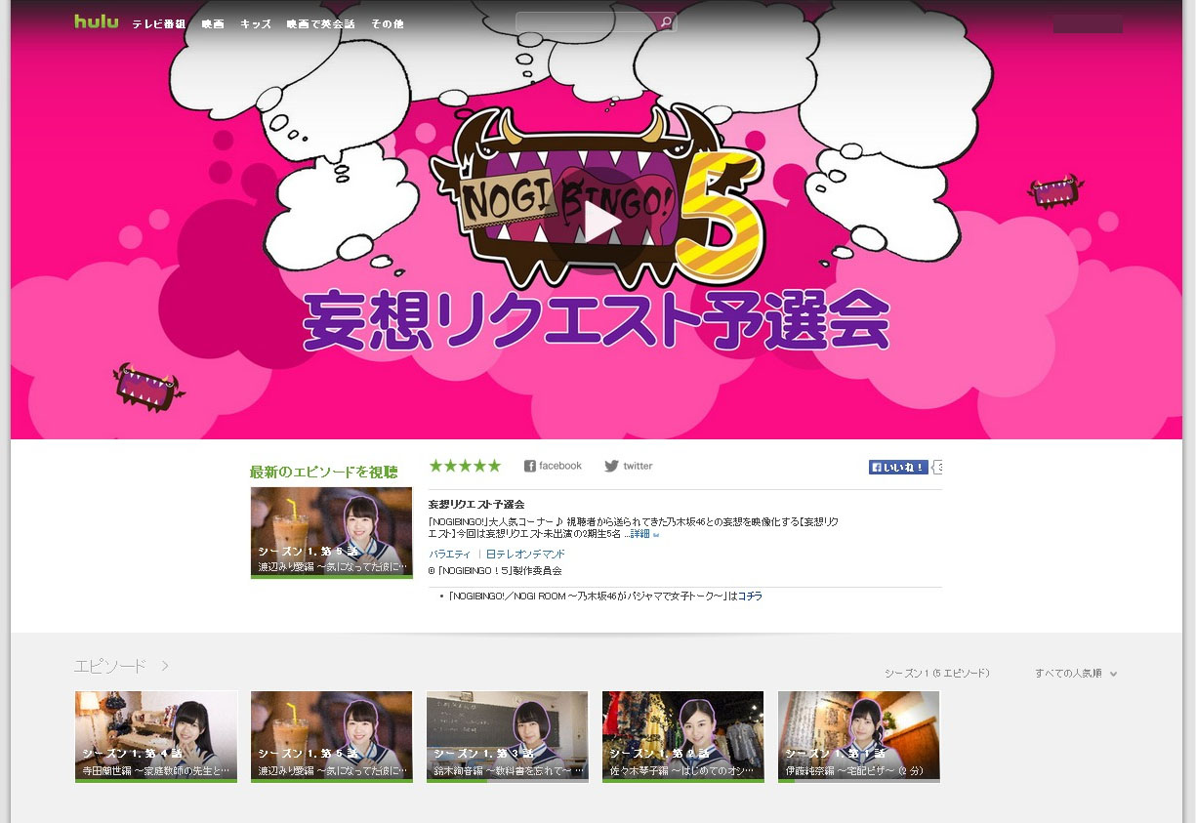Share via the twitter link
This screenshot has width=1196, height=823.
click(628, 466)
